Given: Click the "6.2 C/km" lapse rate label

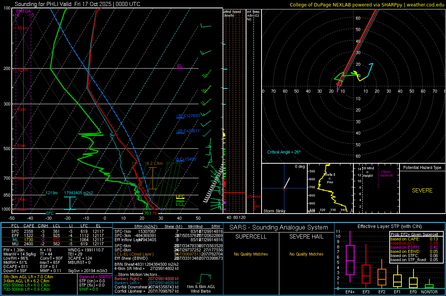Looking at the screenshot, I should point(155,163).
